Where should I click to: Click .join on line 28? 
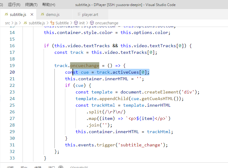coord(93,125)
